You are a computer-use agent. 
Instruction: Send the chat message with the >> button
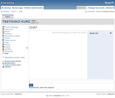tap(31, 85)
